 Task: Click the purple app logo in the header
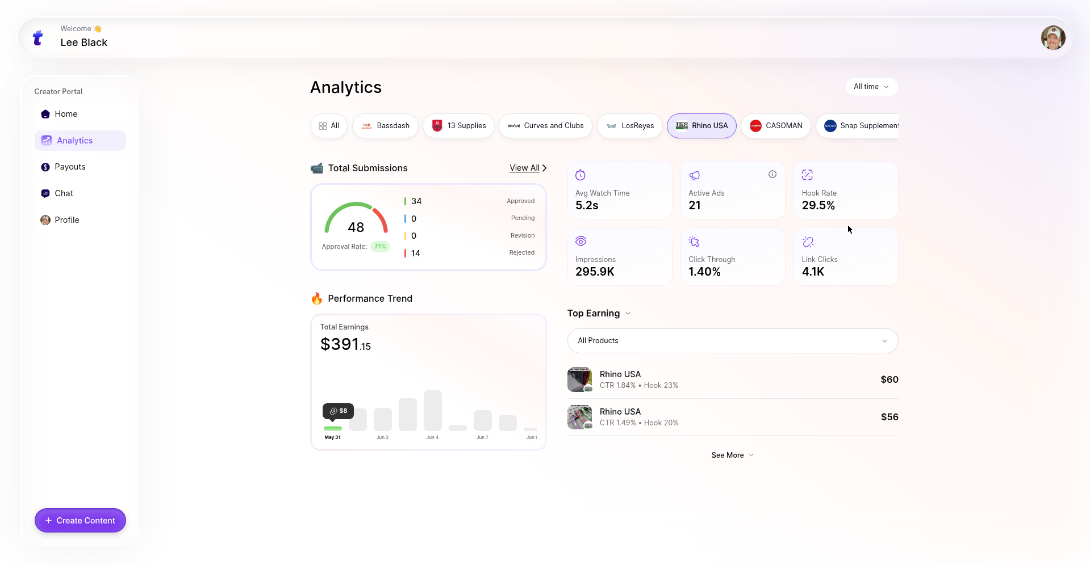[x=38, y=38]
